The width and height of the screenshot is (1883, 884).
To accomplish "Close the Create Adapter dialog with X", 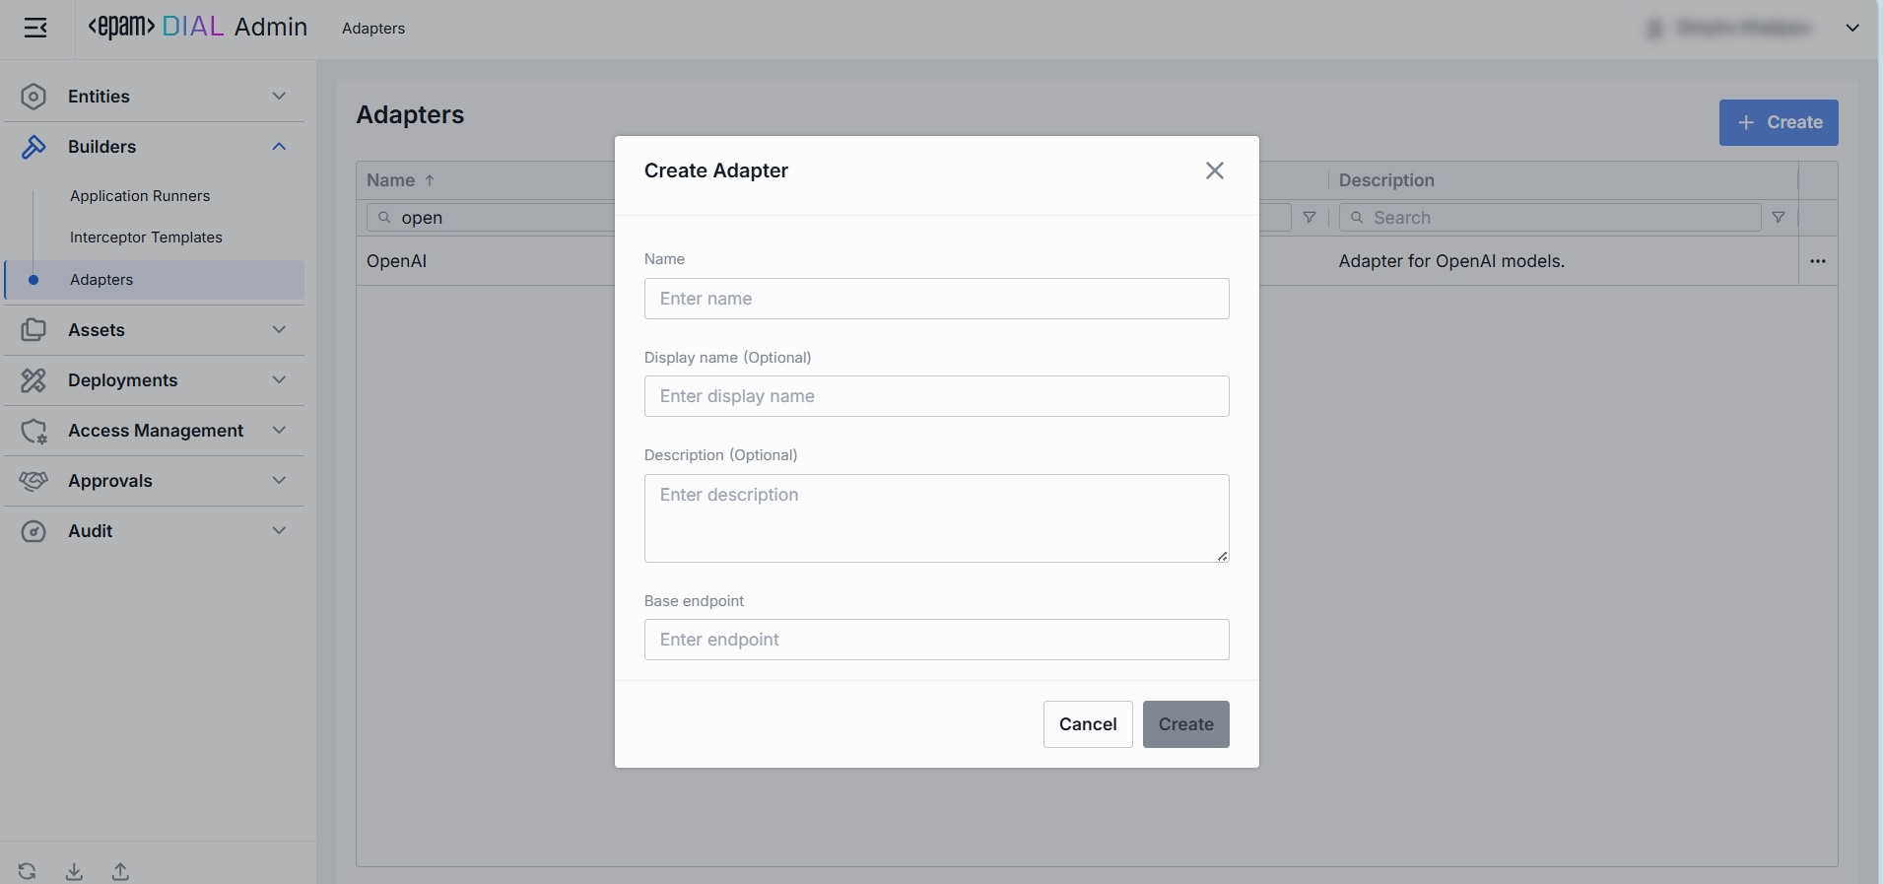I will tap(1214, 170).
